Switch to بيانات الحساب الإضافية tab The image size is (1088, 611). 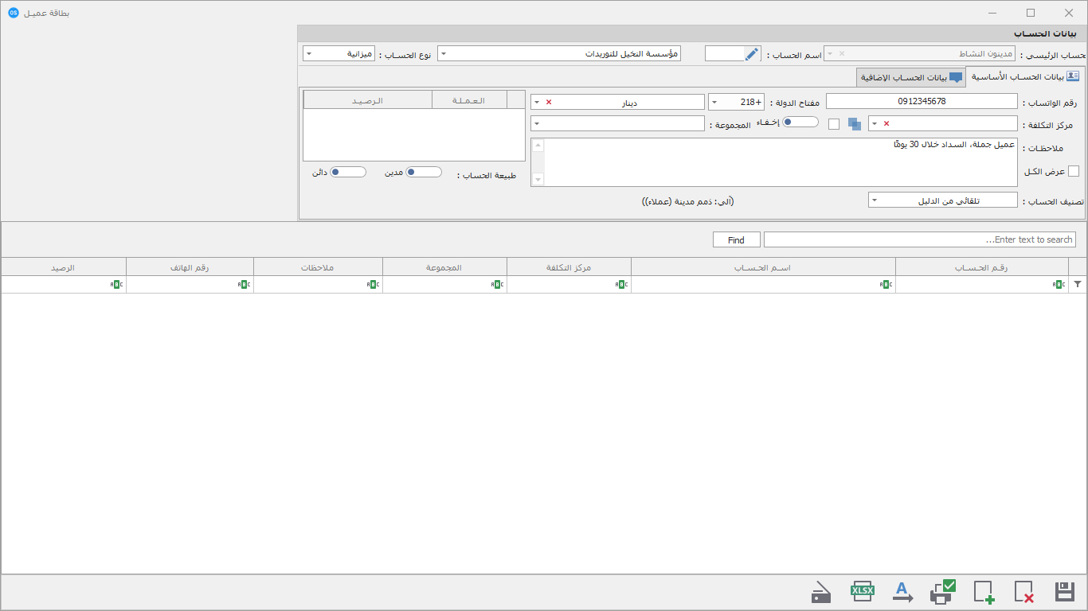click(911, 78)
